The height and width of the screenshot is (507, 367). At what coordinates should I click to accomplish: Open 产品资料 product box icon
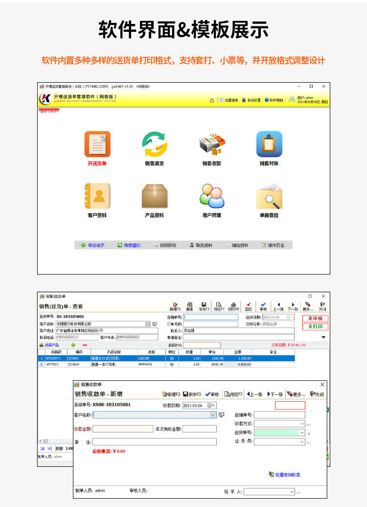[x=155, y=196]
